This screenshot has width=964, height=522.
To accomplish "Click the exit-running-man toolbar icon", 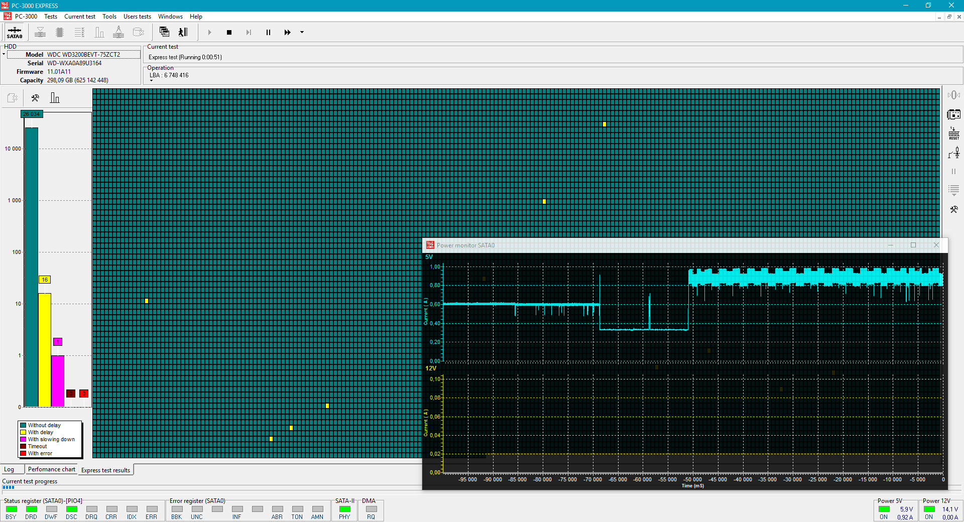I will point(183,32).
